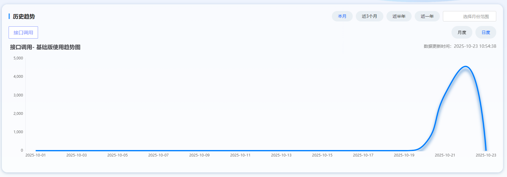Viewport: 507px width, 177px height.
Task: Click the 数据更新时间 timestamp text
Action: pyautogui.click(x=460, y=46)
